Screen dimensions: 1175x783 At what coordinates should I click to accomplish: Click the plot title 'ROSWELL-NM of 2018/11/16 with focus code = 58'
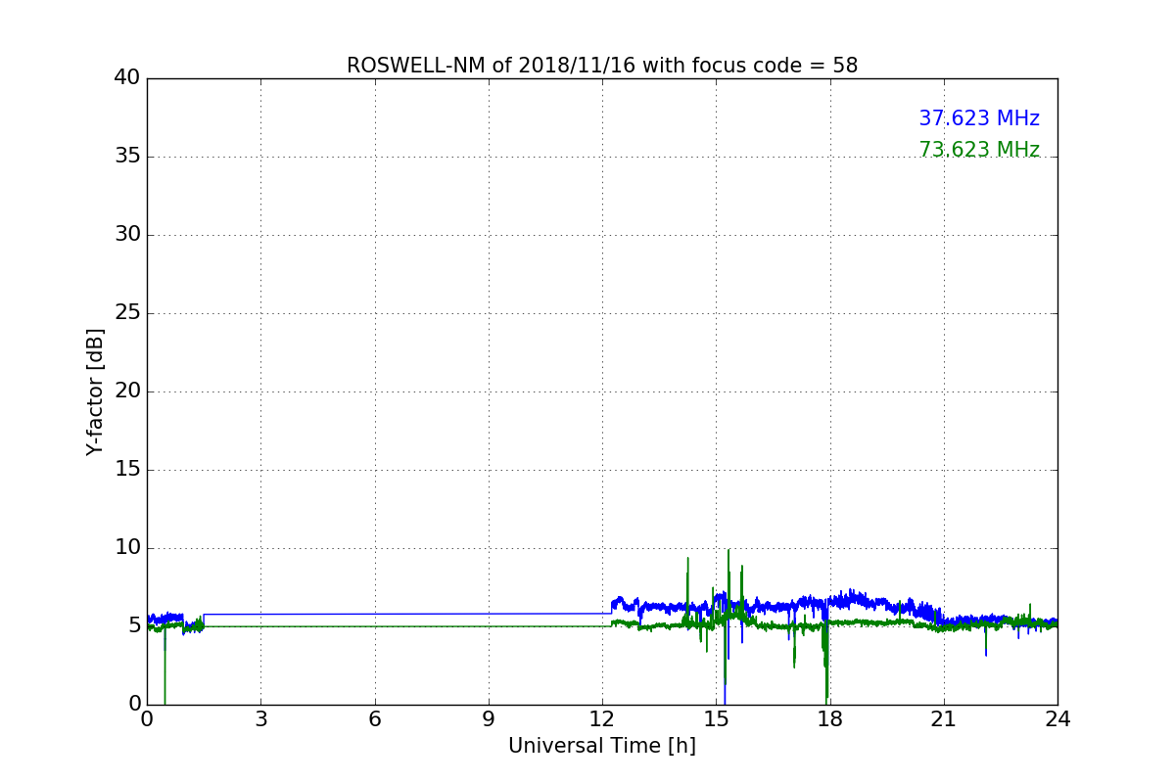[x=602, y=66]
